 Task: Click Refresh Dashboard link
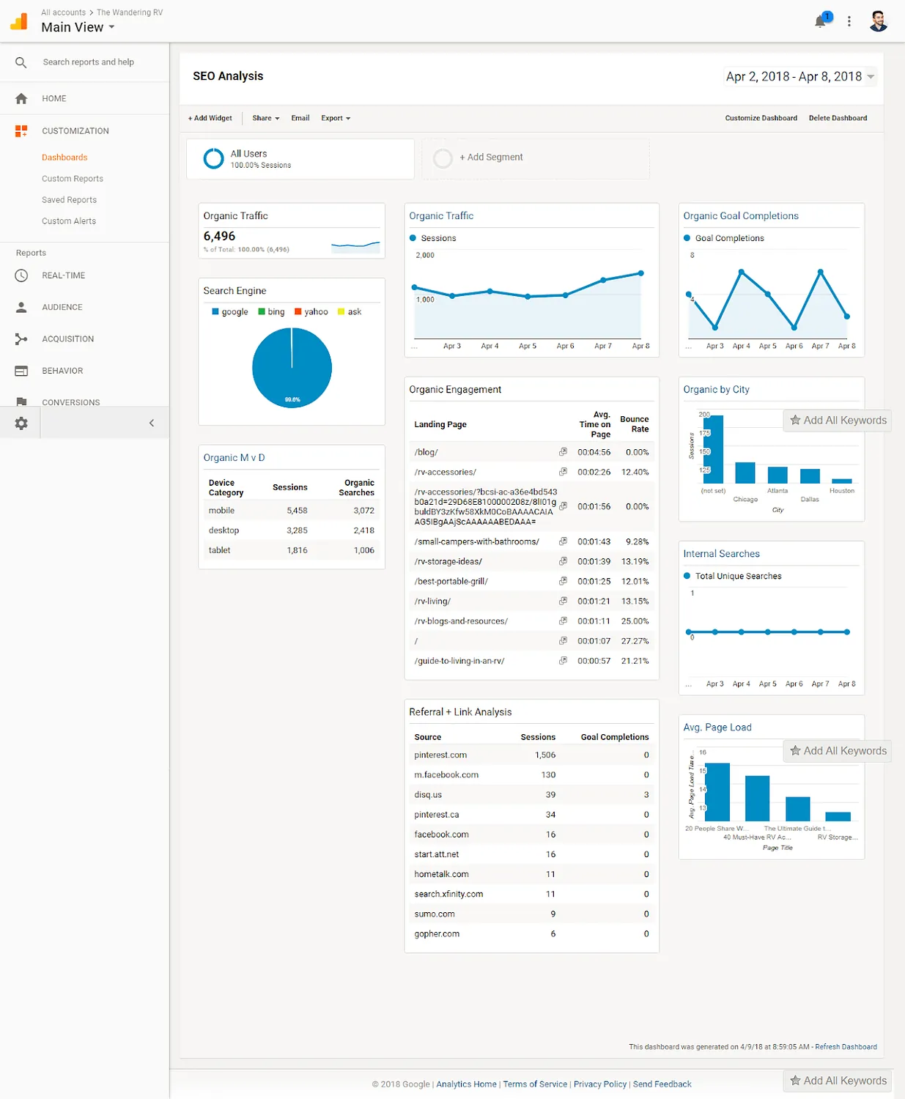click(846, 1047)
